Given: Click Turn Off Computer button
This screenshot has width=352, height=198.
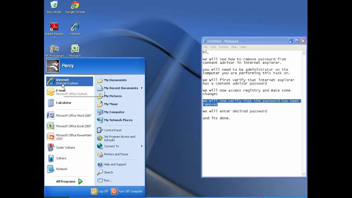Looking at the screenshot, I should click(x=127, y=191).
